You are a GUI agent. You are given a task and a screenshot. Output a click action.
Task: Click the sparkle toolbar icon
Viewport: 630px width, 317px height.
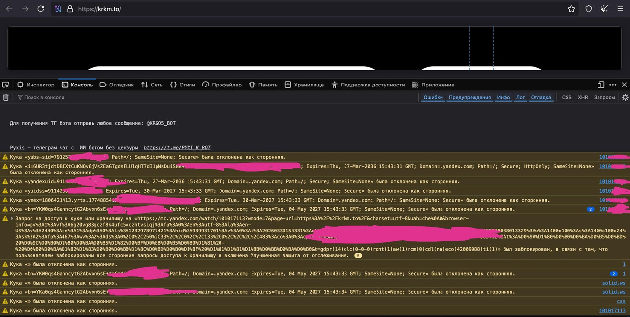pyautogui.click(x=604, y=9)
